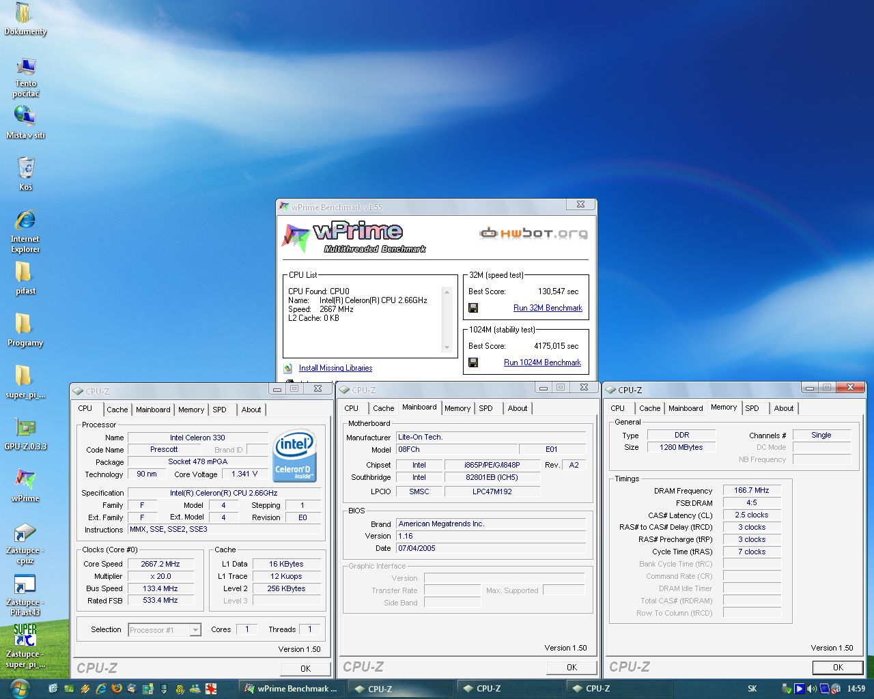Switch to About tab in left CPU-Z
The width and height of the screenshot is (874, 699).
251,410
